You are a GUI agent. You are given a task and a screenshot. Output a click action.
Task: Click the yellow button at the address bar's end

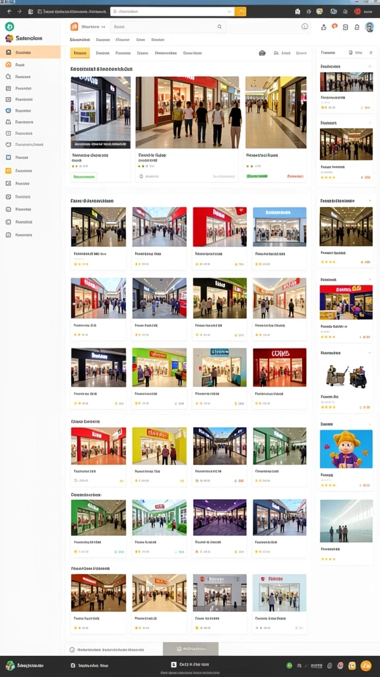pos(240,12)
